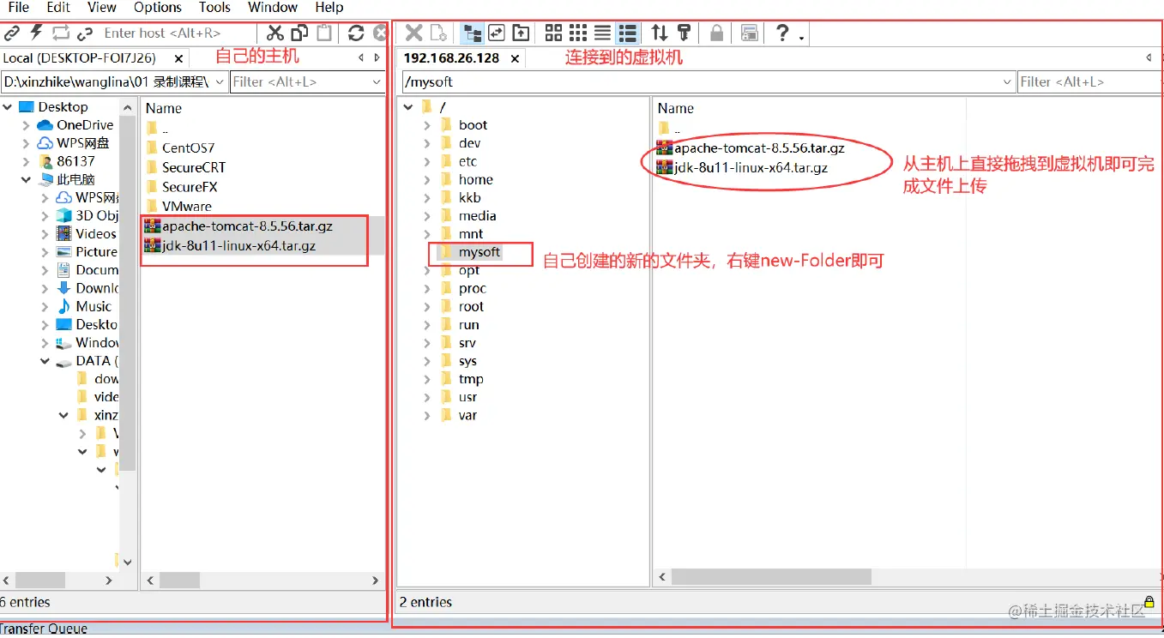
Task: Switch to large icons view
Action: 553,33
